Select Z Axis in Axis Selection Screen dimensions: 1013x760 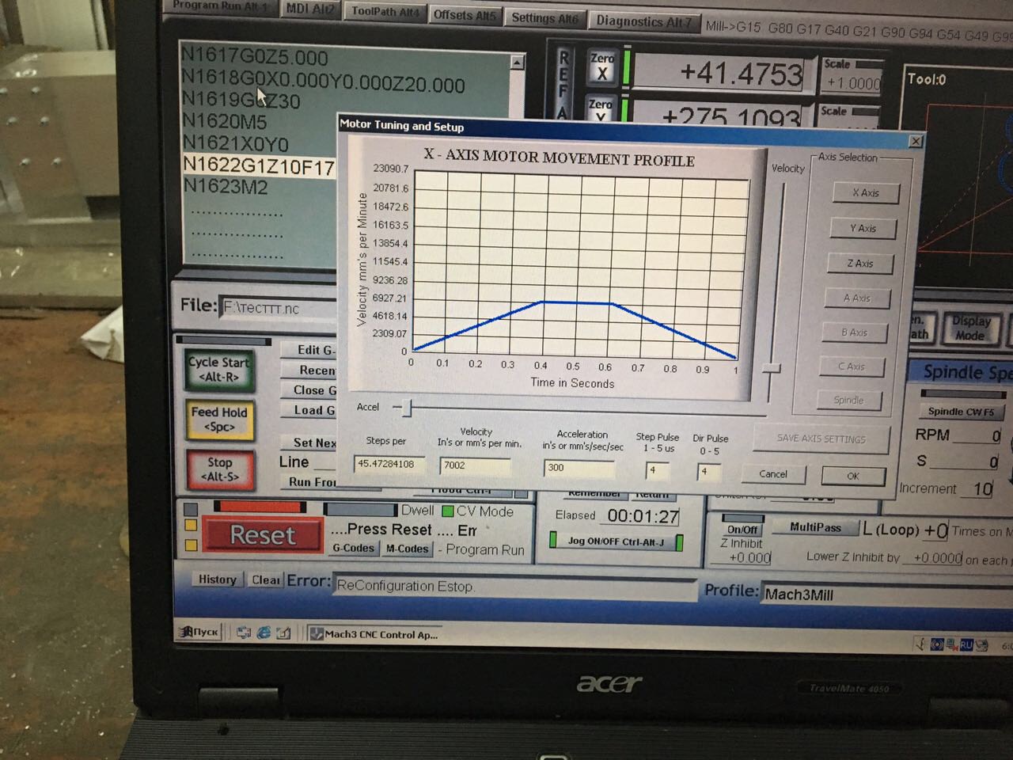pos(860,264)
